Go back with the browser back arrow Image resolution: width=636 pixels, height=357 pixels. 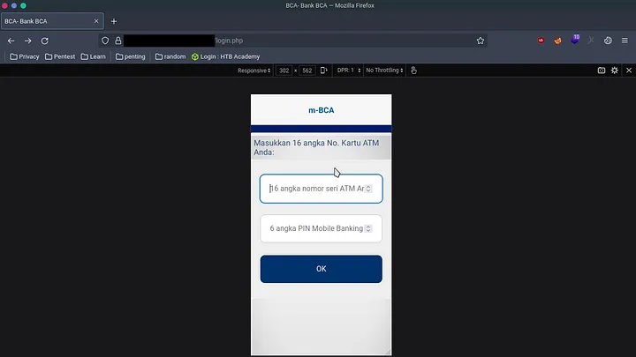(x=11, y=41)
